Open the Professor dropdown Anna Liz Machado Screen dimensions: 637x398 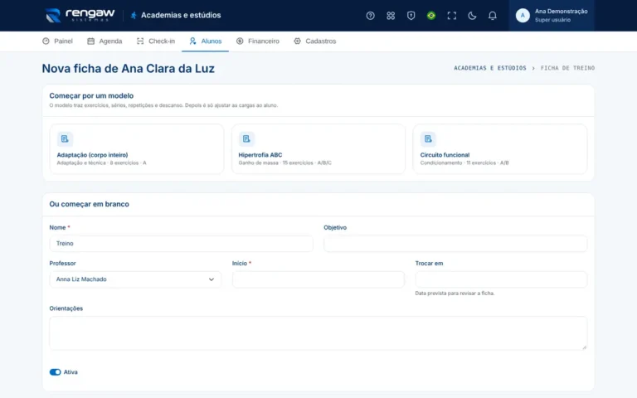coord(135,279)
